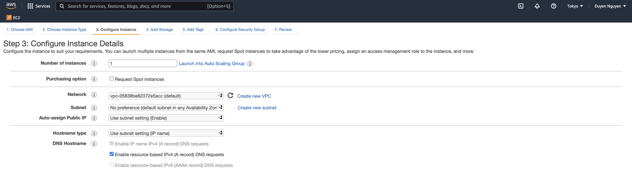Open the Auto-assign Public IP dropdown
Viewport: 632px width, 170px height.
(x=166, y=118)
